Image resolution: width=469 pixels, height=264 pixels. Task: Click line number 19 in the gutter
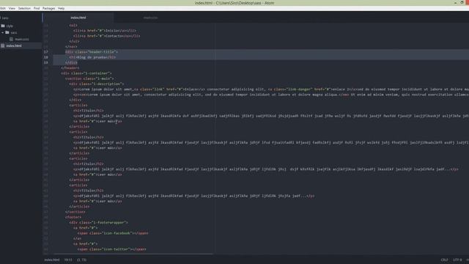pyautogui.click(x=45, y=62)
